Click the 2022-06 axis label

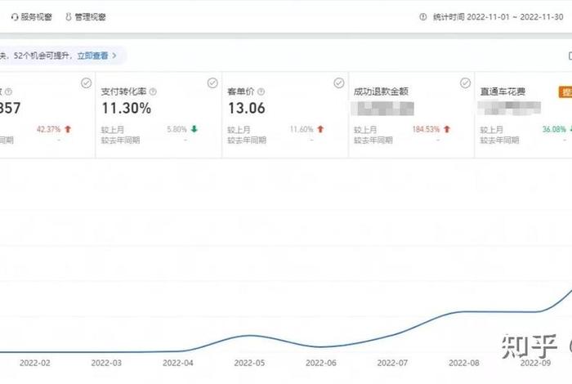tap(321, 364)
